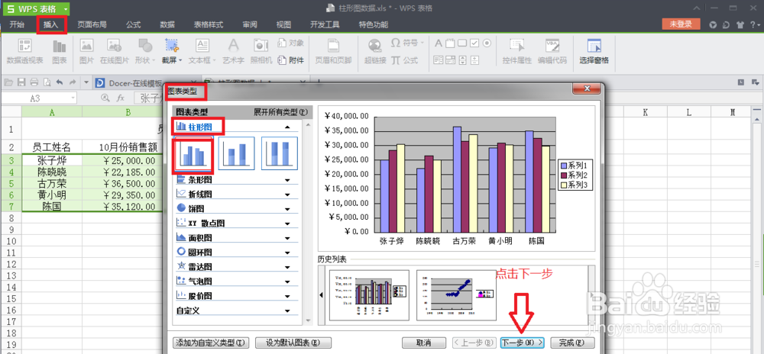Open the 符号 symbol dropdown

tap(407, 43)
